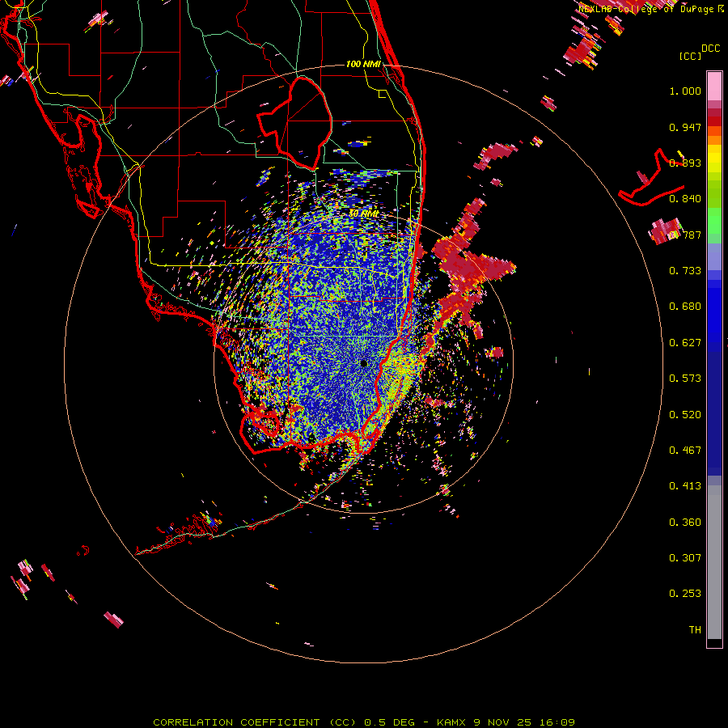Click the black radar site dot at the map center
Viewport: 728px width, 728px height.
364,363
